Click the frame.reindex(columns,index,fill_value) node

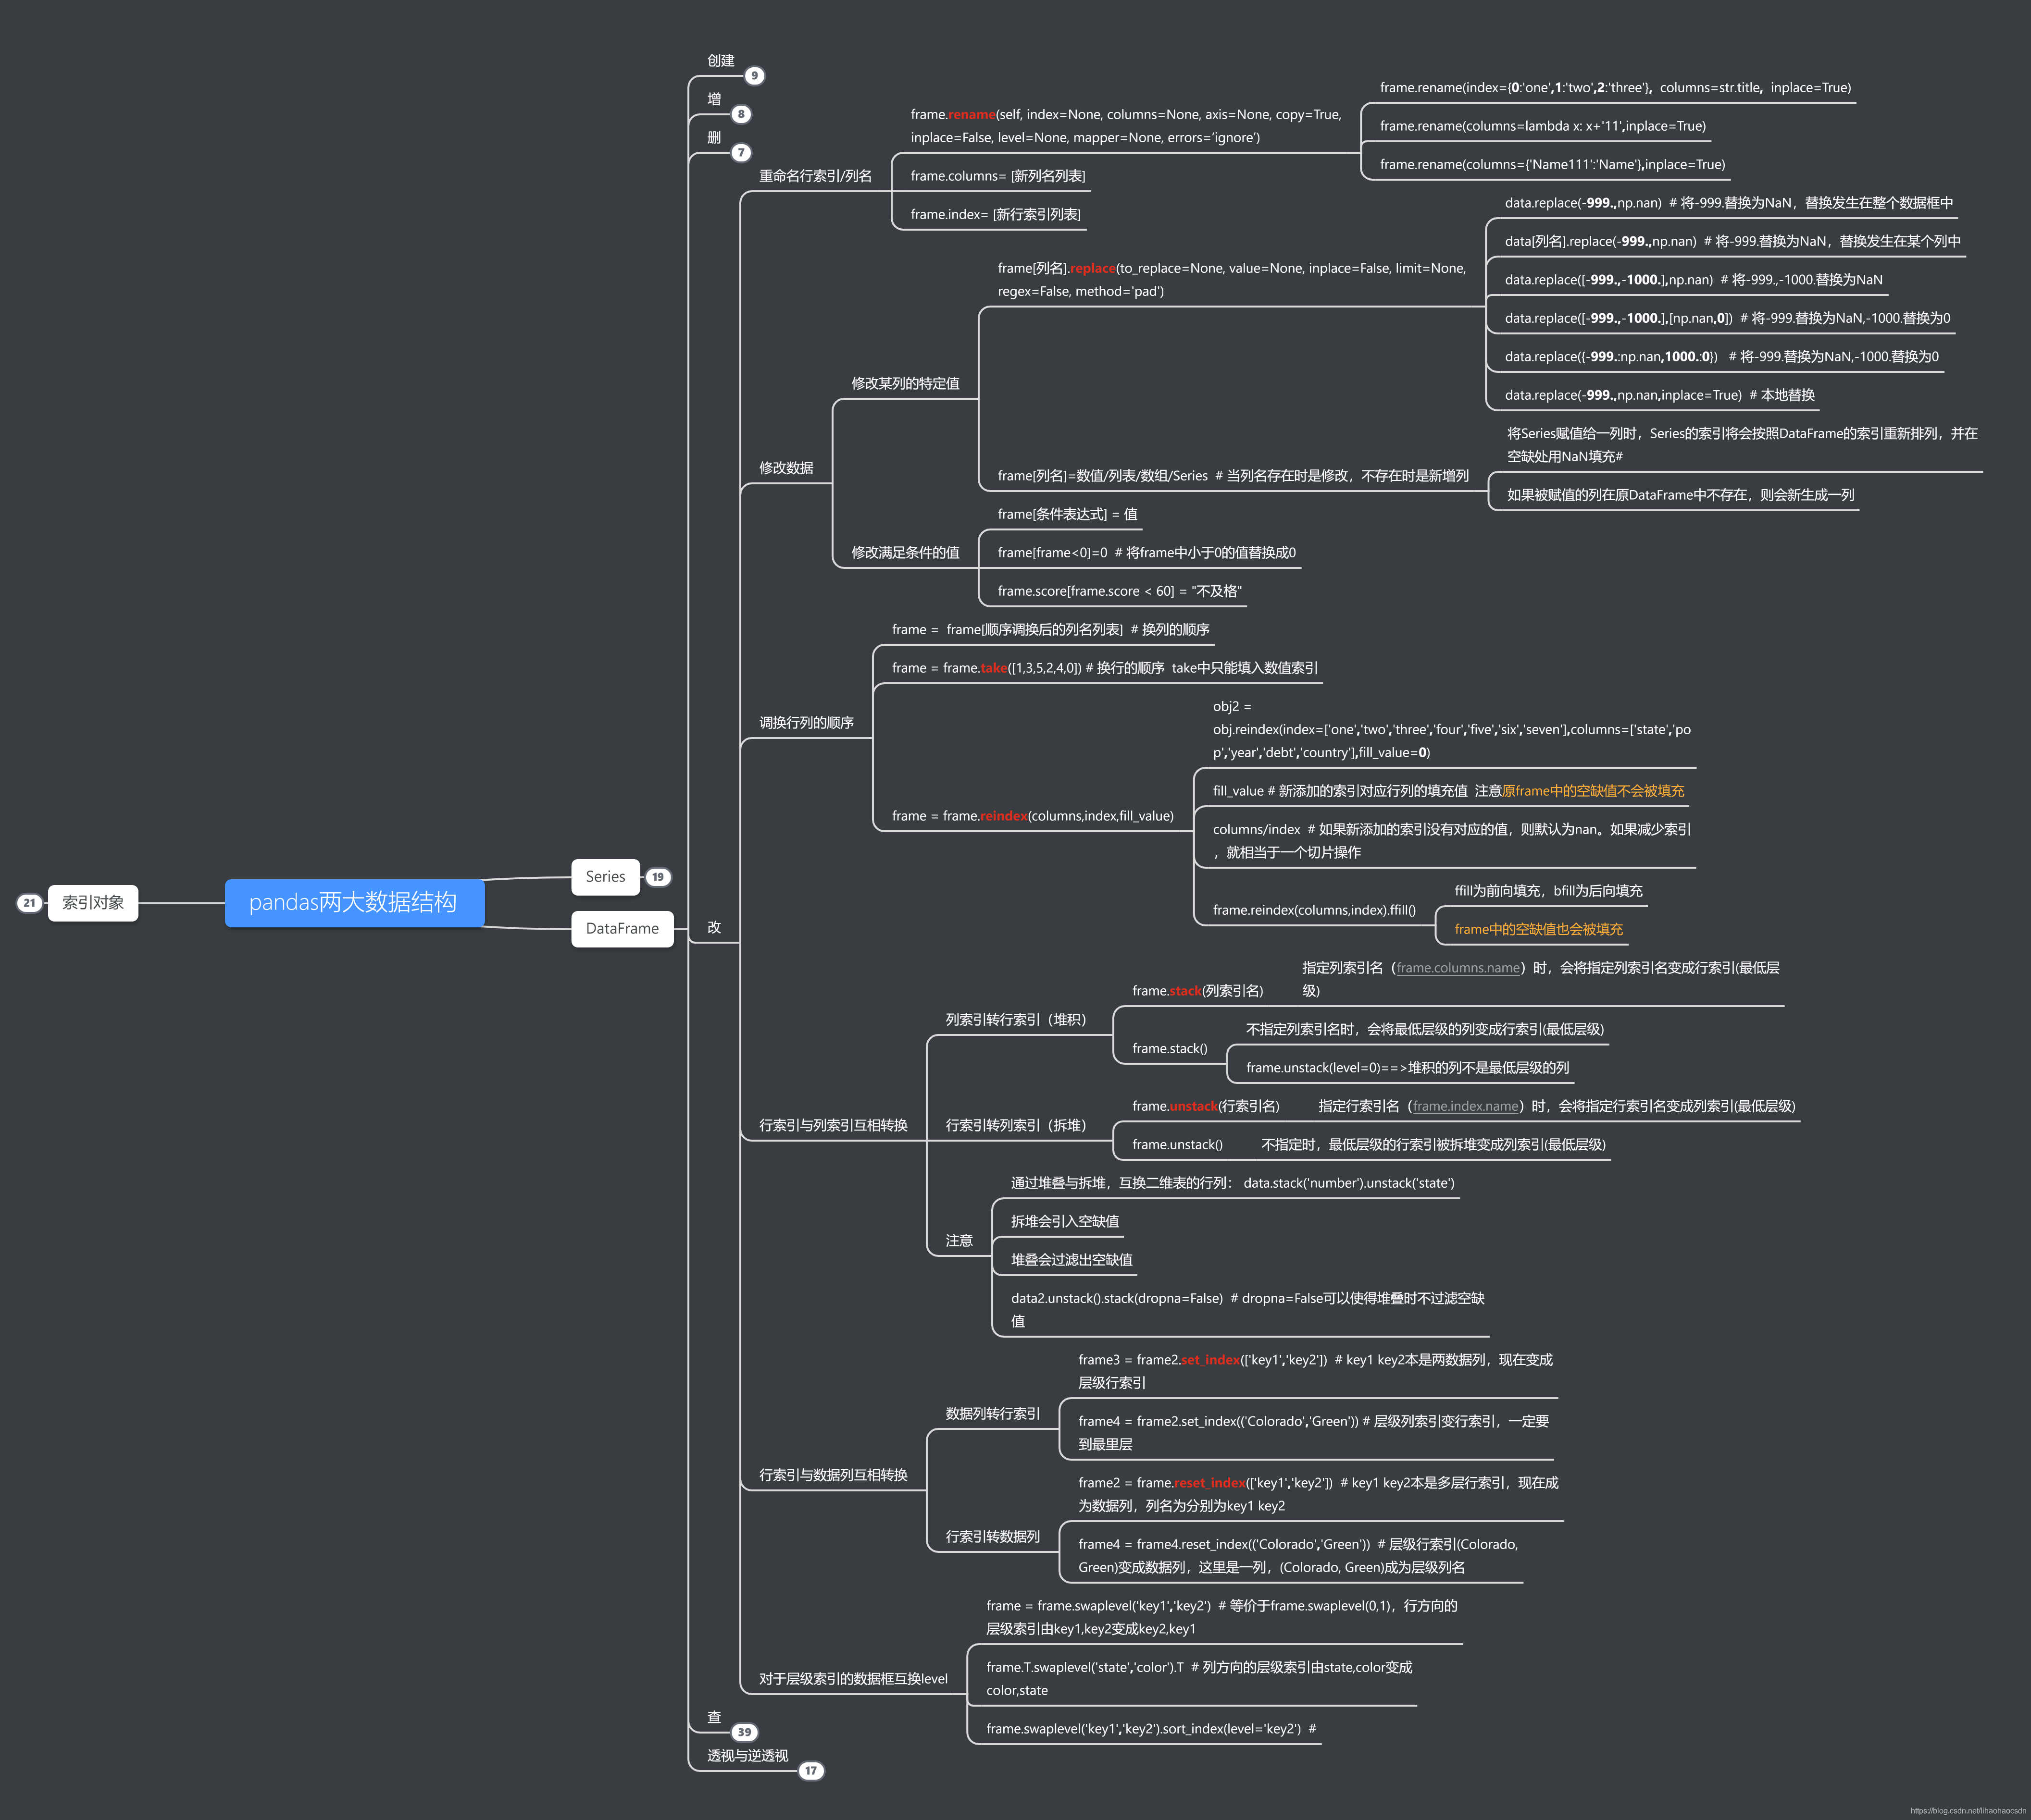point(1033,816)
